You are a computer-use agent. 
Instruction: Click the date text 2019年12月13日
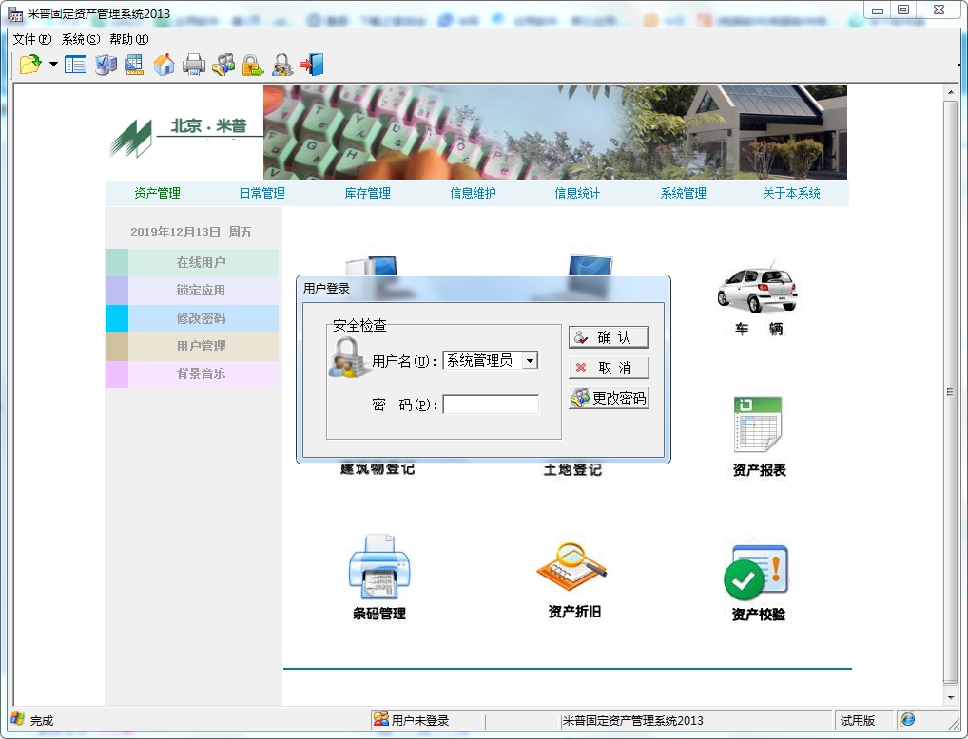pyautogui.click(x=175, y=232)
